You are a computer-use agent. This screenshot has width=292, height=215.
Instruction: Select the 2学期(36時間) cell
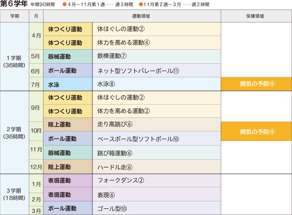(x=14, y=132)
